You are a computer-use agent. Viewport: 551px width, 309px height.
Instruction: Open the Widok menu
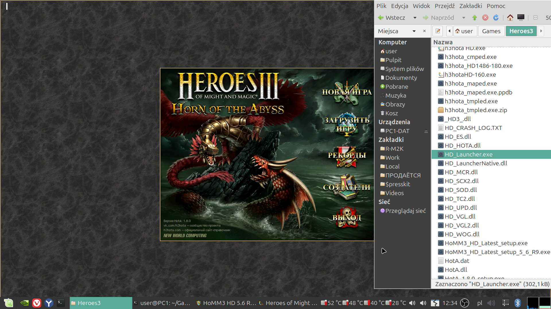(421, 6)
